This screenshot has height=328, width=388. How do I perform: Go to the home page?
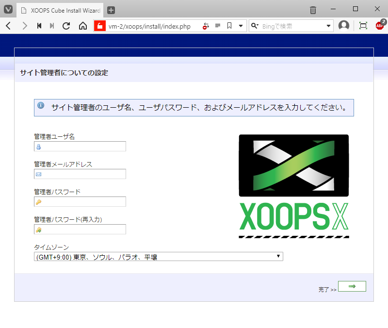point(83,26)
